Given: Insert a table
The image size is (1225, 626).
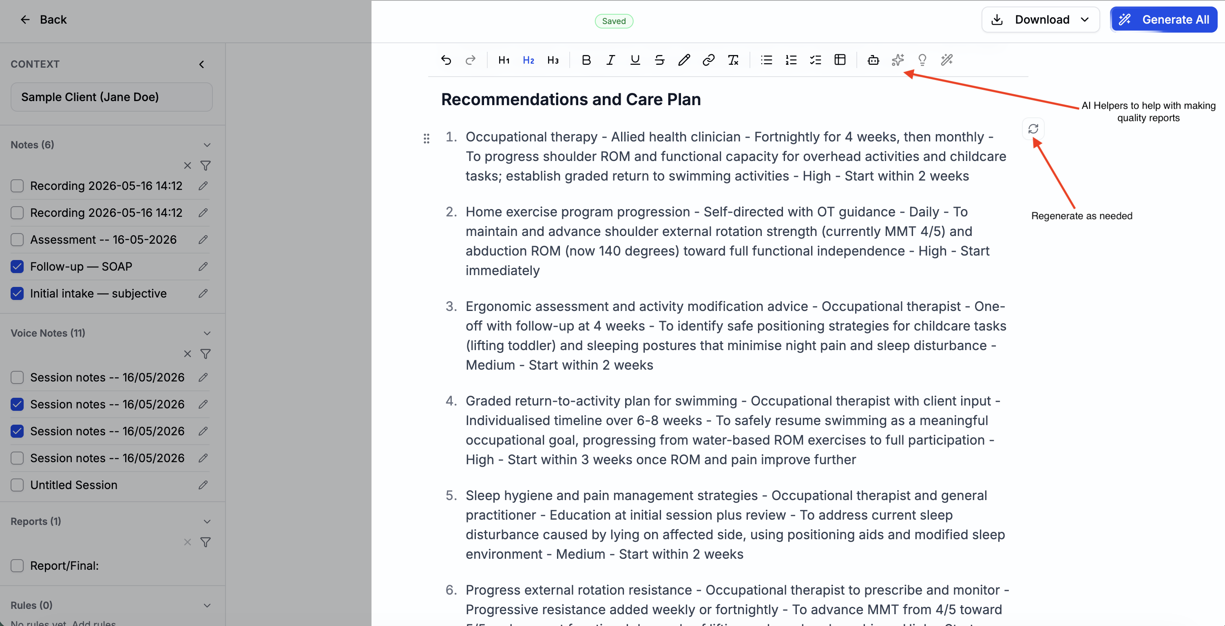Looking at the screenshot, I should [x=840, y=60].
